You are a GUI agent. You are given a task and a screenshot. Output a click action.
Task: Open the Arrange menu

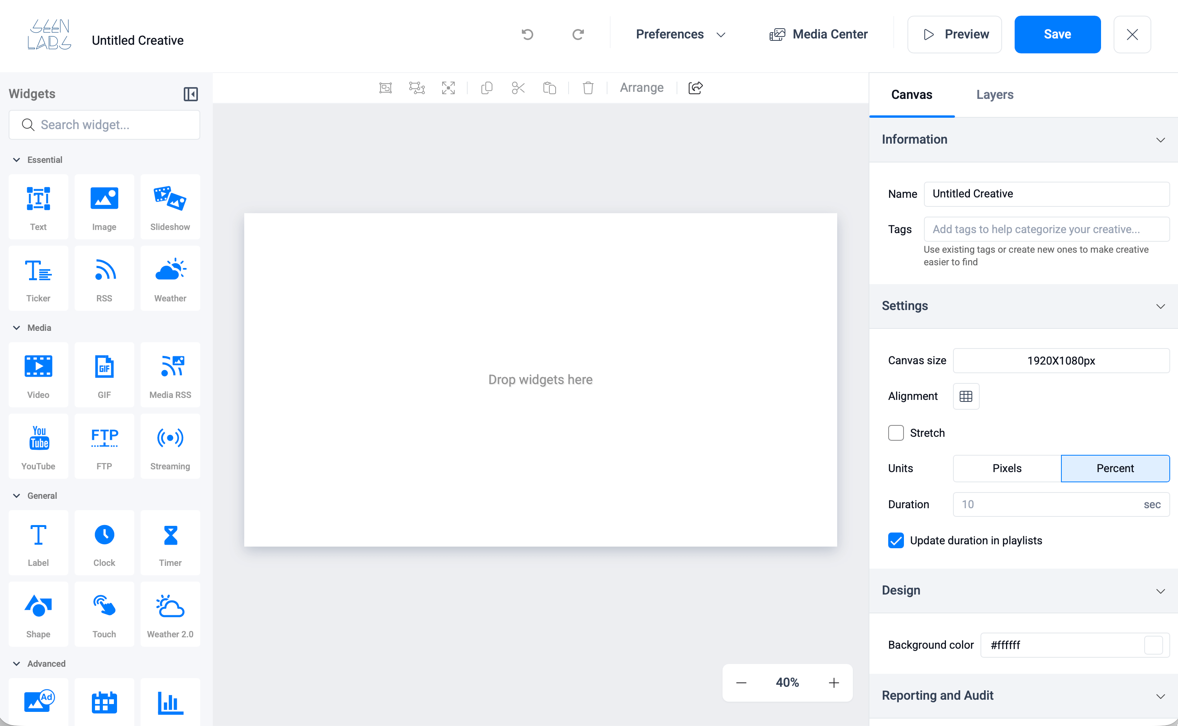coord(641,88)
